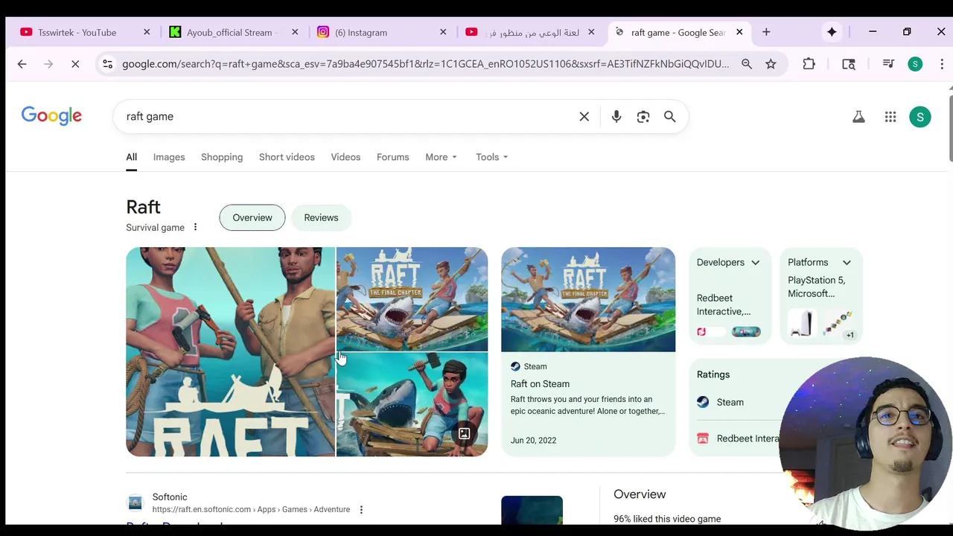
Task: Start voice search with the microphone
Action: pyautogui.click(x=616, y=116)
